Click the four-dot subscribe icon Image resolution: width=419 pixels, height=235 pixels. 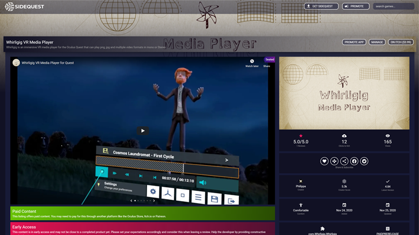click(x=334, y=161)
